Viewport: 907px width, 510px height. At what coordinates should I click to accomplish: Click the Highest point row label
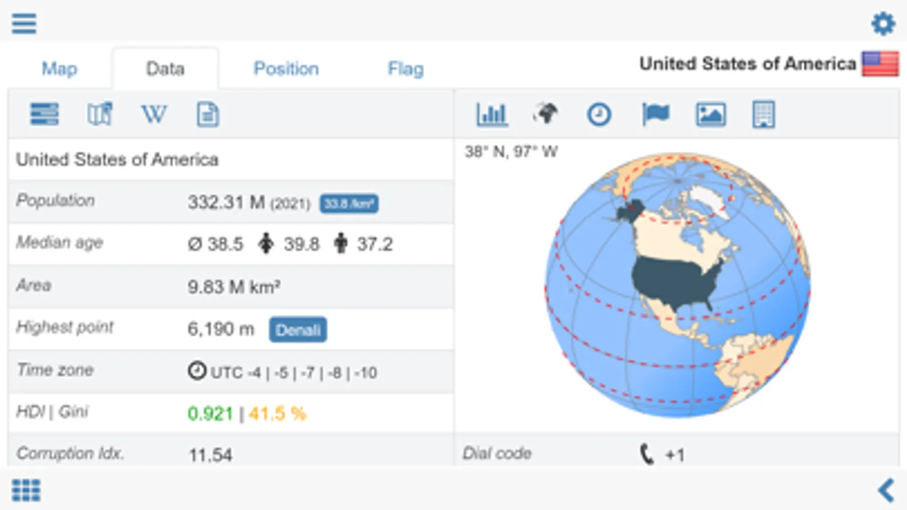(65, 327)
